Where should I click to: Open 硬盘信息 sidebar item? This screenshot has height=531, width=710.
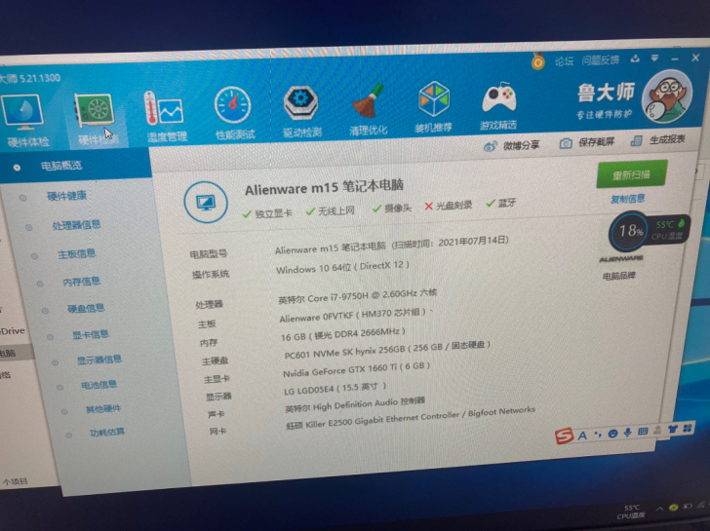[86, 309]
